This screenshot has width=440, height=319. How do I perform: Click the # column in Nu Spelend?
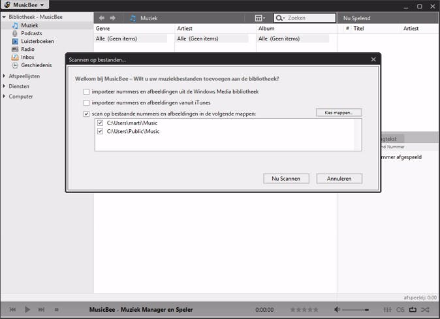pos(347,28)
